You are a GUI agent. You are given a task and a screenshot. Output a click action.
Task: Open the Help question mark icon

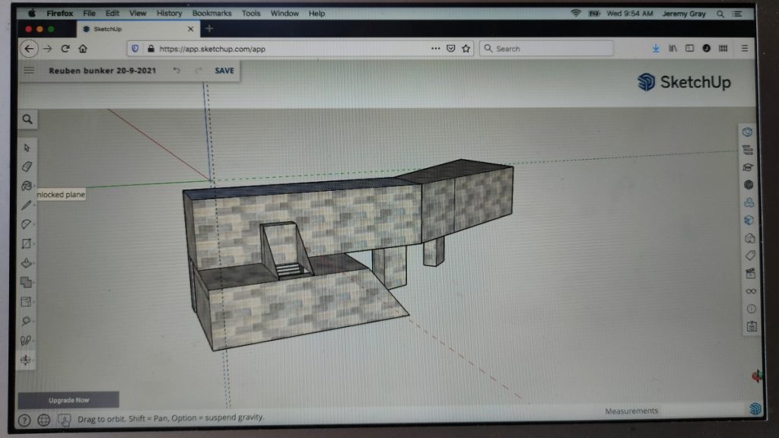click(x=24, y=421)
